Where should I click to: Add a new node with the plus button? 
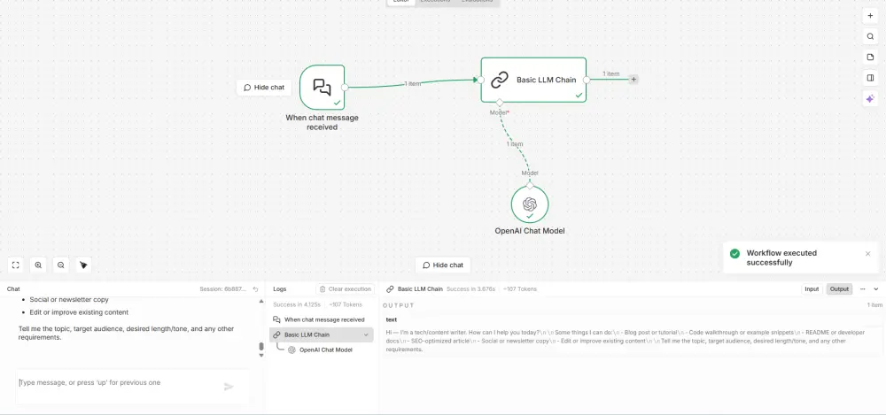(x=870, y=16)
